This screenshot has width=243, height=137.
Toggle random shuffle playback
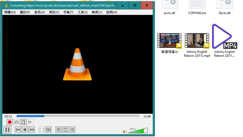[x=72, y=130]
